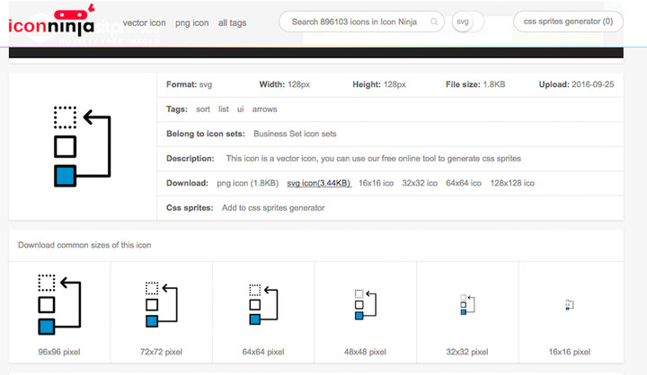Open the arrows tag

point(264,109)
